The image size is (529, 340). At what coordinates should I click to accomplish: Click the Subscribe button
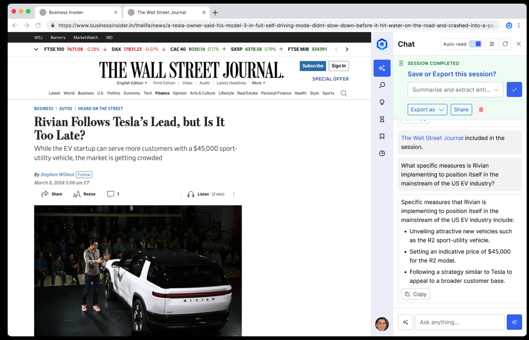313,66
